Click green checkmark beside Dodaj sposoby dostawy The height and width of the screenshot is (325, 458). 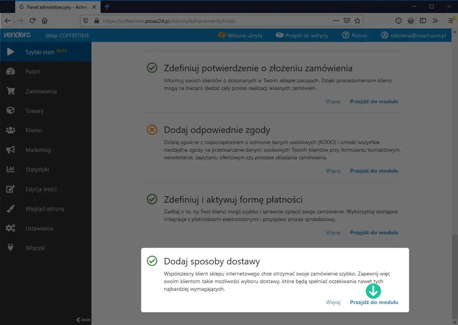point(152,261)
